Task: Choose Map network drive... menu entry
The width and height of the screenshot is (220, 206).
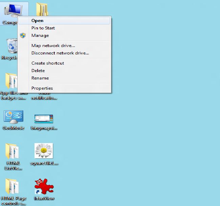Action: point(64,46)
